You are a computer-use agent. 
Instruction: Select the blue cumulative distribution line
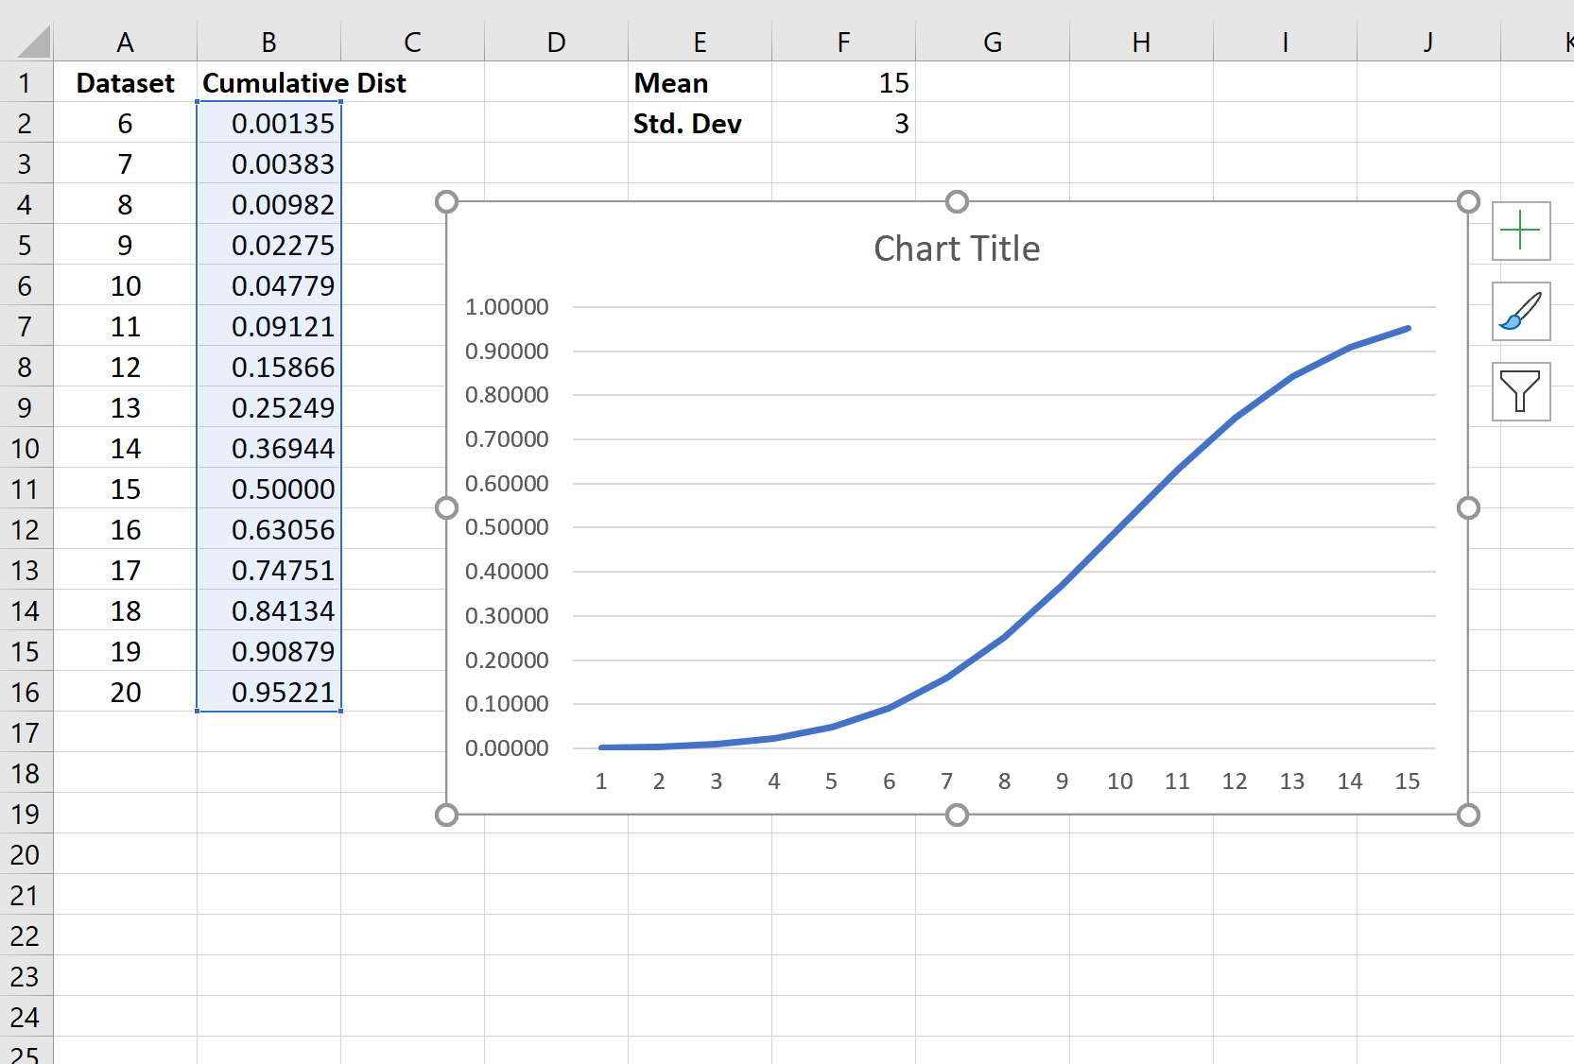coord(1120,525)
